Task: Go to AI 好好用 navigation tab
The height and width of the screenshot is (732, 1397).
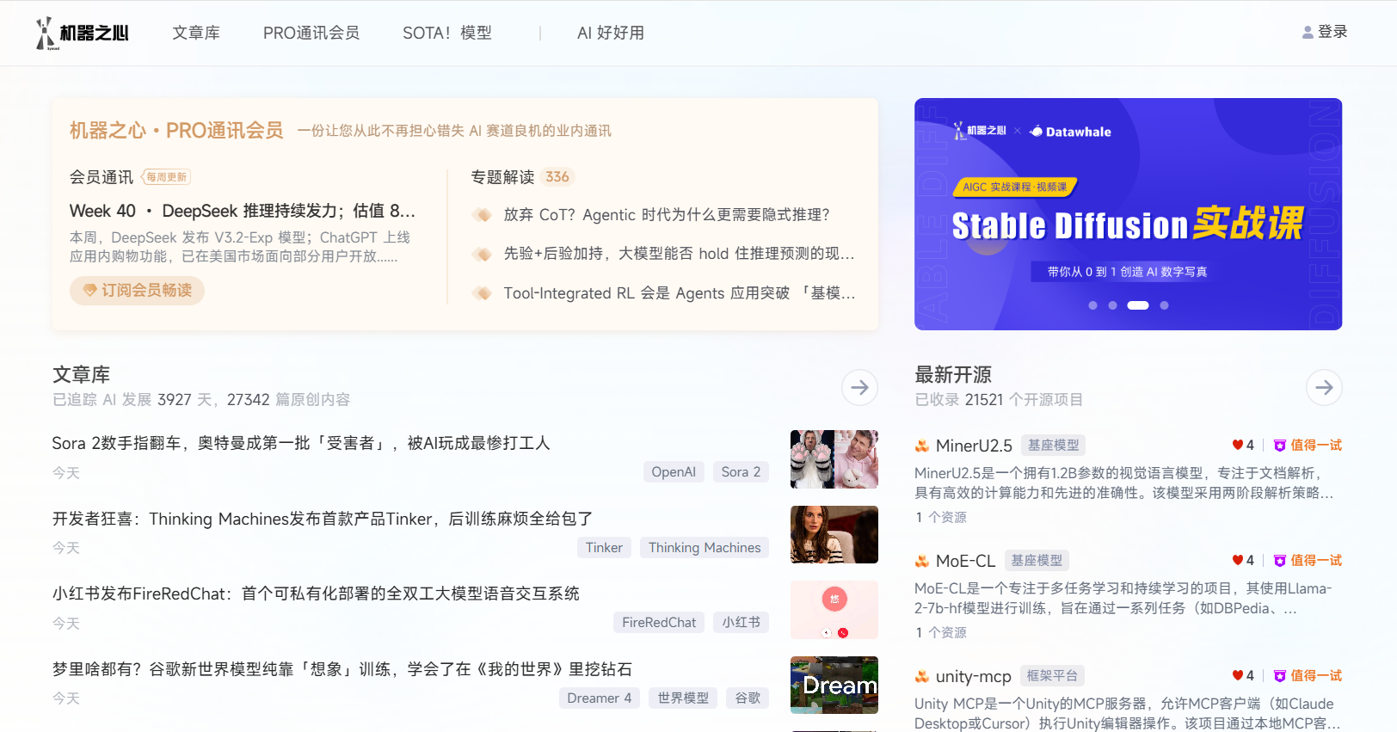Action: click(610, 33)
